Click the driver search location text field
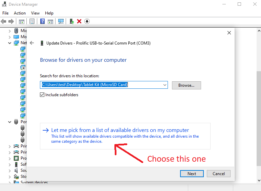 tap(102, 85)
